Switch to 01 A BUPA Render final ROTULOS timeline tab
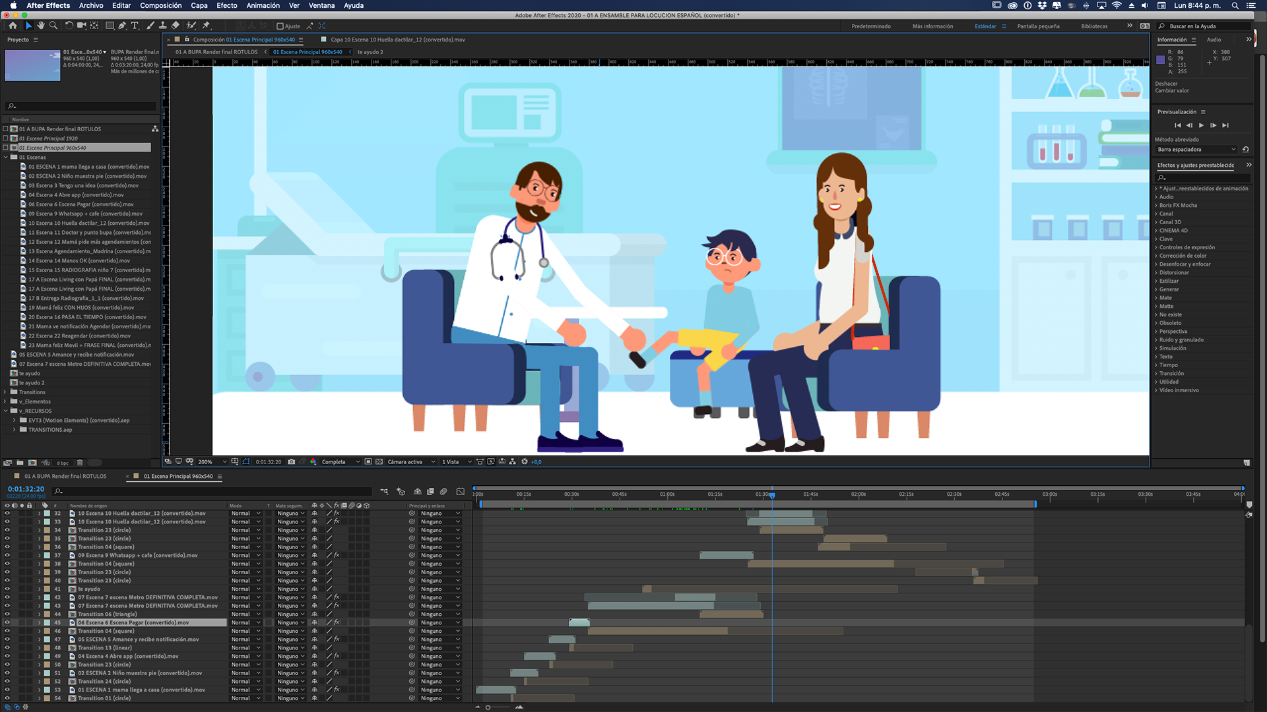The width and height of the screenshot is (1267, 712). pos(65,476)
